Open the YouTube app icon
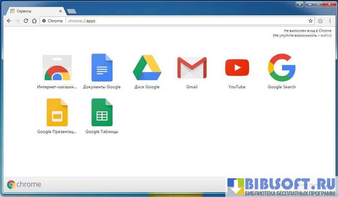338x197 pixels. (237, 68)
